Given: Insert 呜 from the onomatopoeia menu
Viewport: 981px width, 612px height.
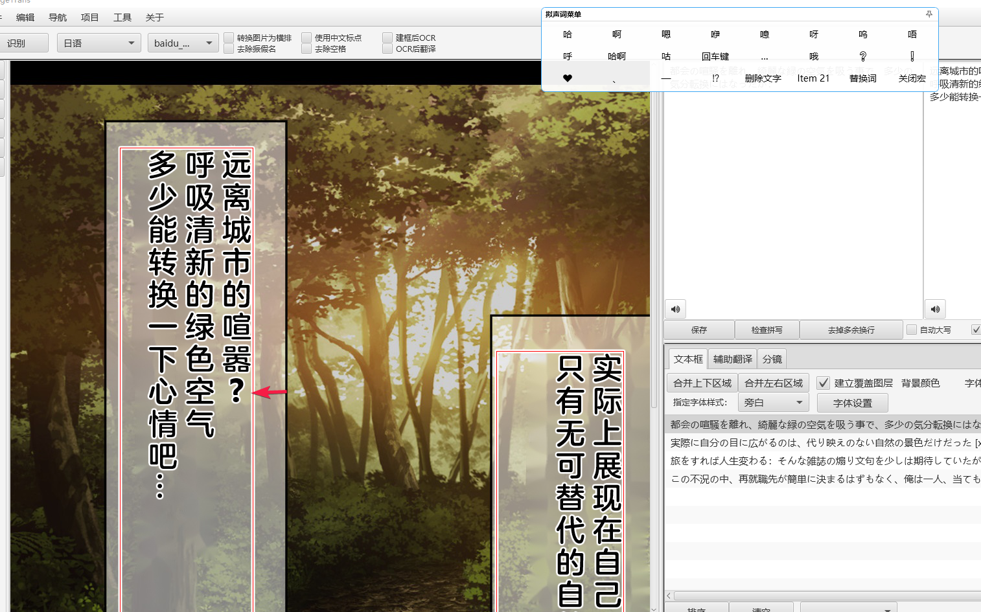Looking at the screenshot, I should point(863,34).
